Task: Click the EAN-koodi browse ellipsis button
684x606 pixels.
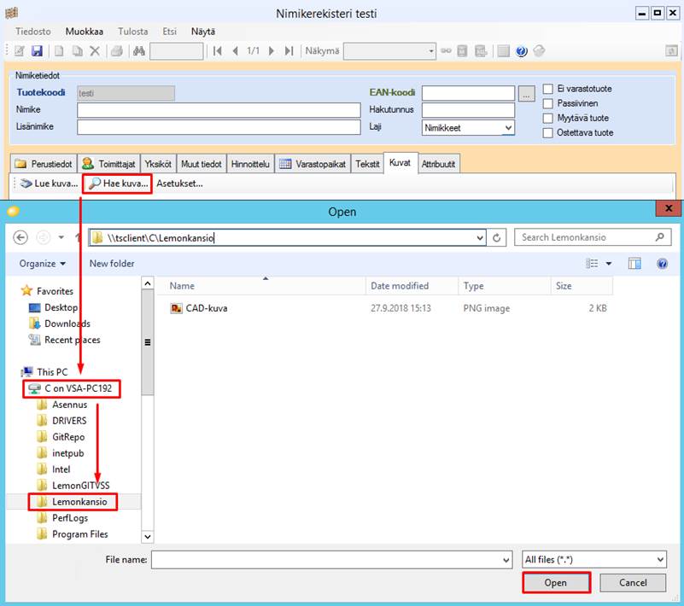Action: click(x=527, y=93)
